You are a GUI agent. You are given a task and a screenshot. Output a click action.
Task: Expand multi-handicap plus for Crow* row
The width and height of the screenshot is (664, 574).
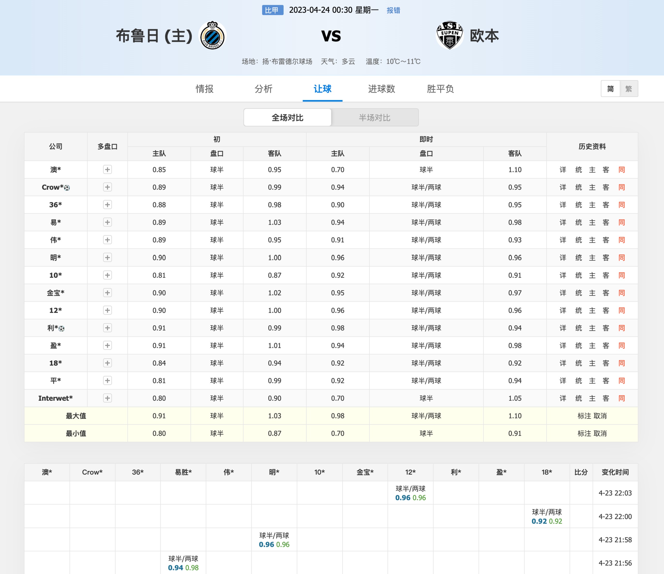107,187
